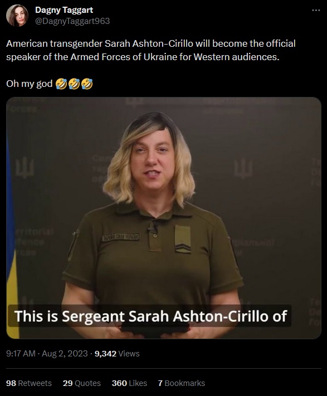The width and height of the screenshot is (327, 396).
Task: Show who gave the 360 Likes
Action: pyautogui.click(x=129, y=383)
